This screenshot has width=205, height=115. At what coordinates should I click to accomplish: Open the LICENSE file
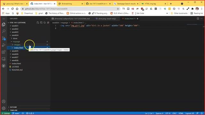click(x=29, y=67)
